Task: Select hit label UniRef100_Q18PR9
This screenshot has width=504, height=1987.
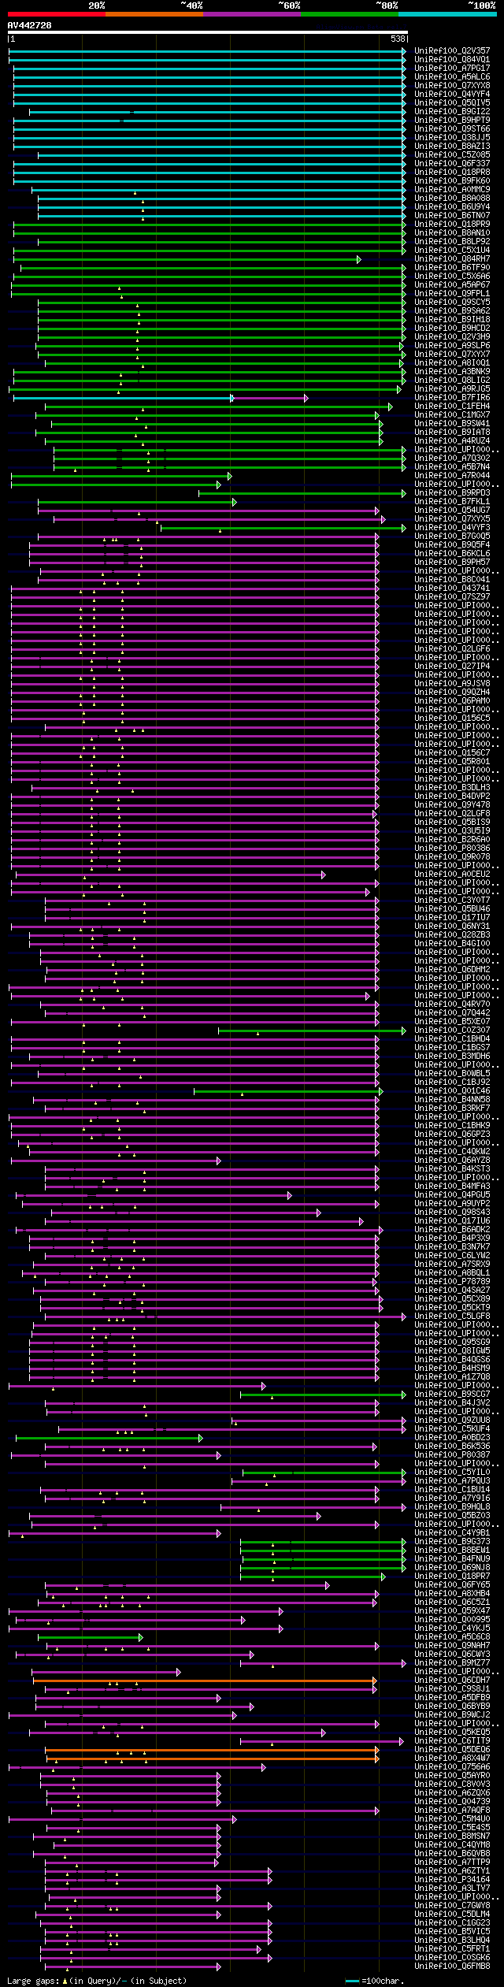Action: pos(452,224)
